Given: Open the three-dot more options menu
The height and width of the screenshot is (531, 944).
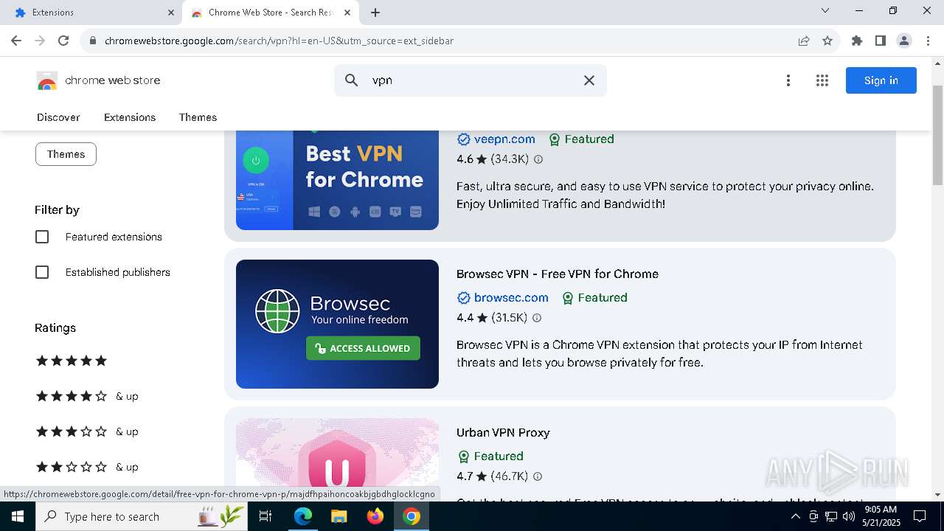Looking at the screenshot, I should [x=788, y=80].
